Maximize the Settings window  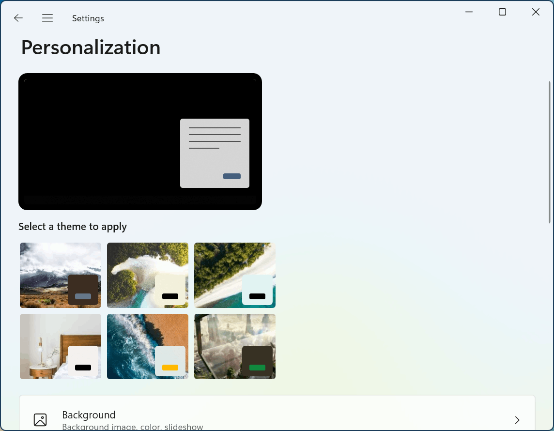pos(502,12)
